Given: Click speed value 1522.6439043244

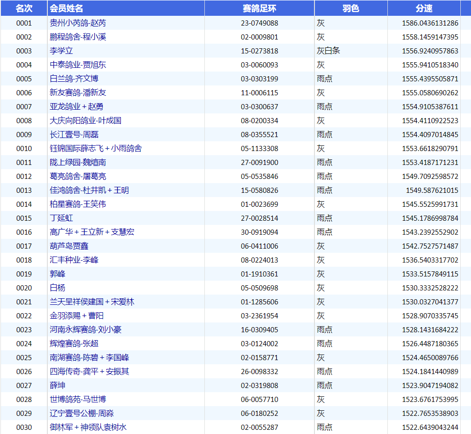Looking at the screenshot, I should [x=430, y=427].
